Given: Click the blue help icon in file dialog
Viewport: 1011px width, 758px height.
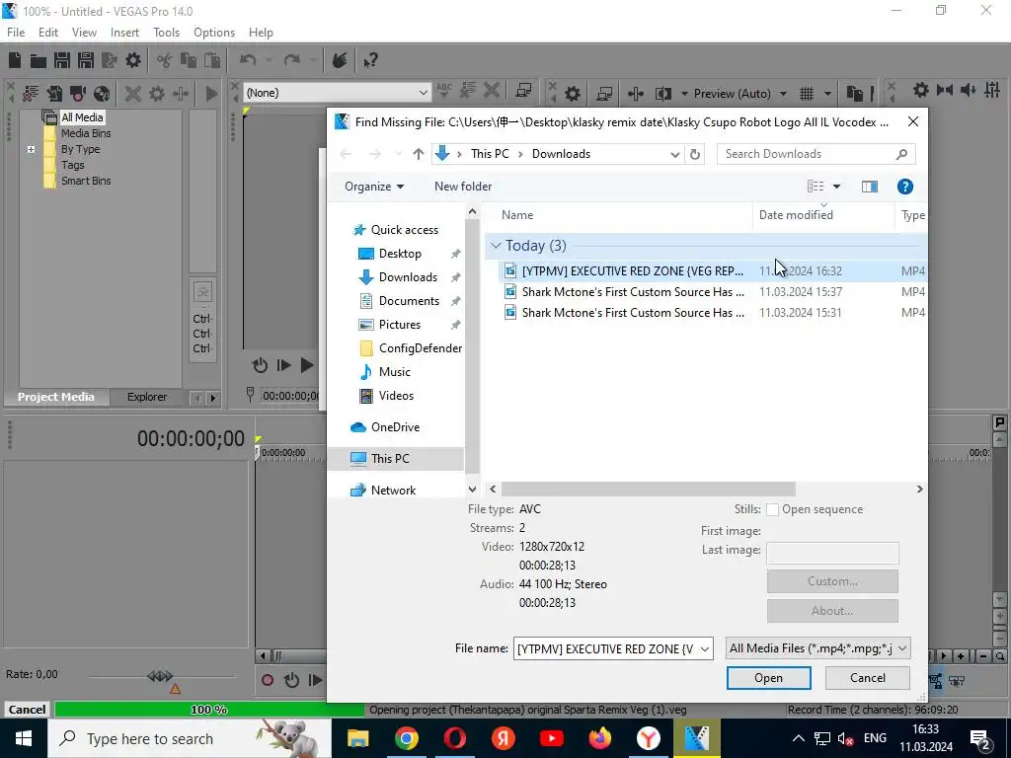Looking at the screenshot, I should [904, 187].
